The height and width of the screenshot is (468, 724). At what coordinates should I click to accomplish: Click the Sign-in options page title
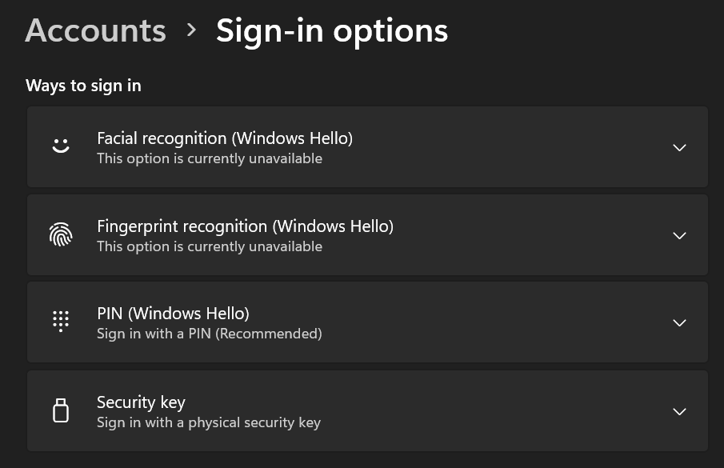pos(331,30)
